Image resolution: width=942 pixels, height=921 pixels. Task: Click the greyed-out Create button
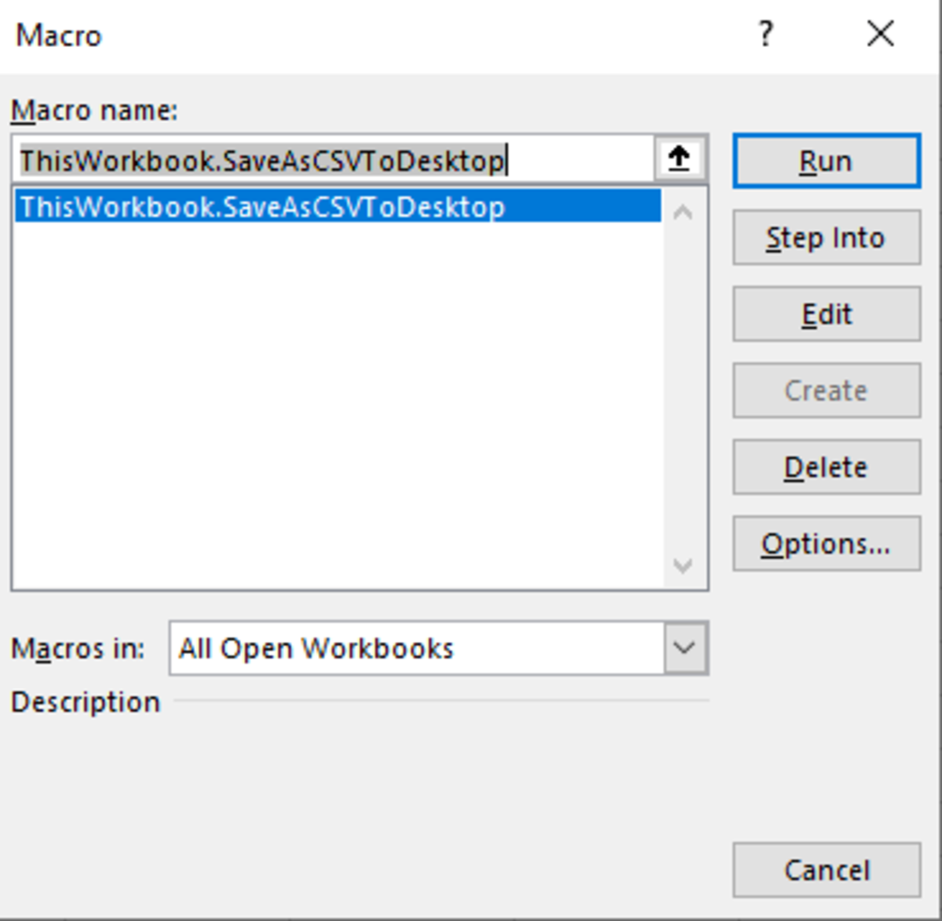tap(826, 391)
